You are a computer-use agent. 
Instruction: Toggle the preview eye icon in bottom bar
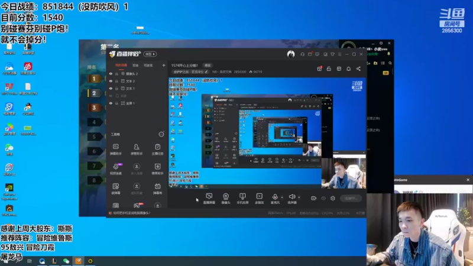(323, 198)
